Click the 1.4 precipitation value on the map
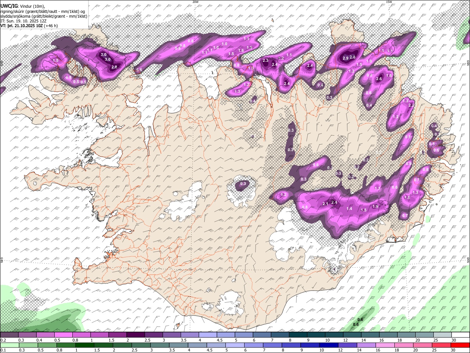 (350, 208)
